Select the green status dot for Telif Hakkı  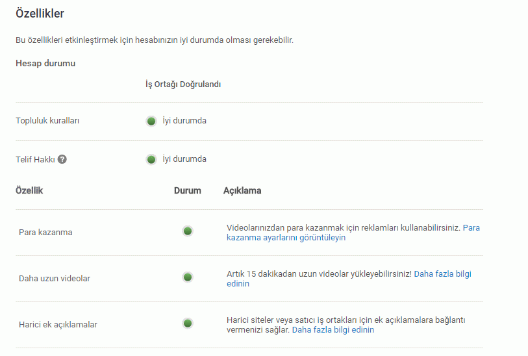point(151,159)
